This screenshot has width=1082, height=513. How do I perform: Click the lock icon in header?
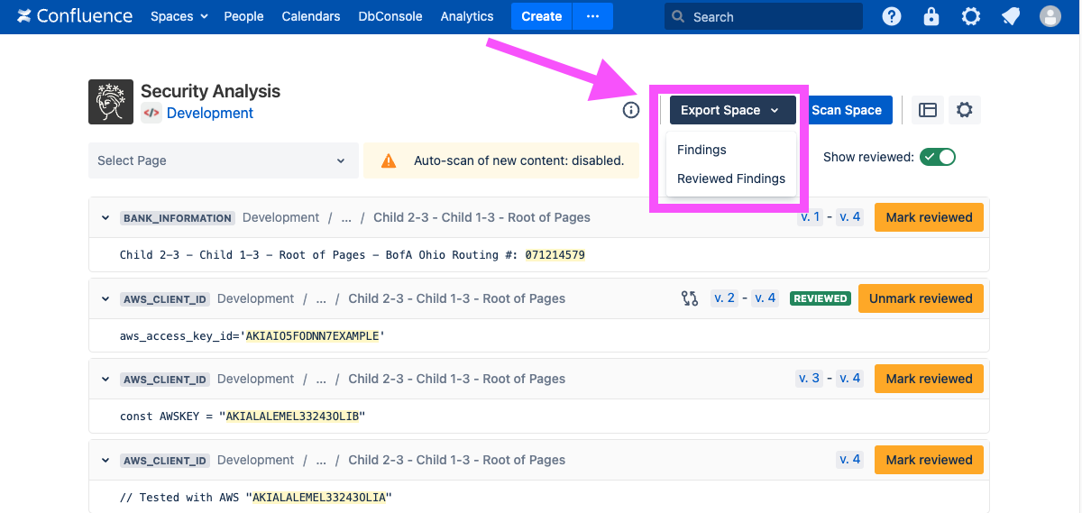[x=931, y=16]
